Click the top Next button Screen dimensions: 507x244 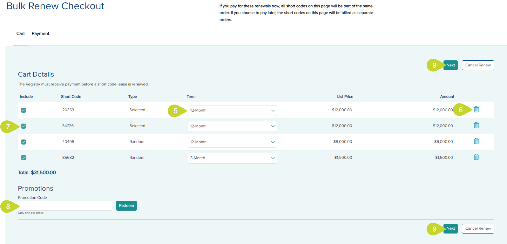click(450, 65)
